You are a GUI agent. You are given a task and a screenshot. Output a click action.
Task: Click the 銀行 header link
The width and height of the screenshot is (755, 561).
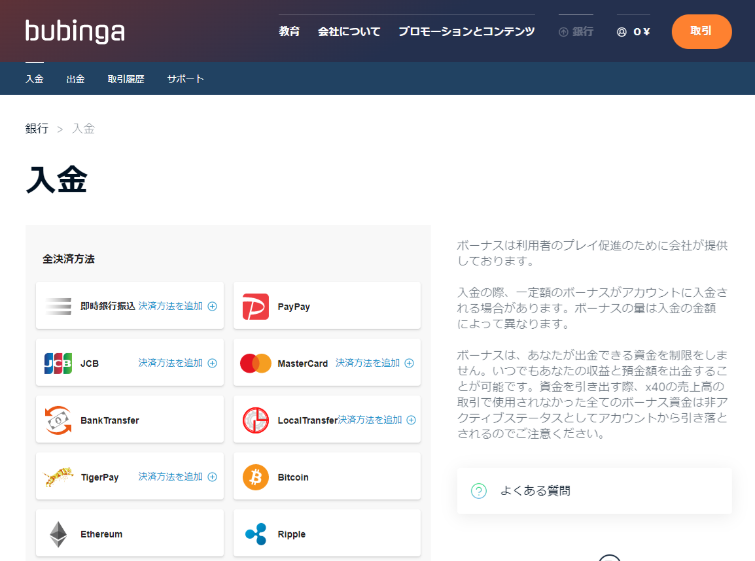583,31
